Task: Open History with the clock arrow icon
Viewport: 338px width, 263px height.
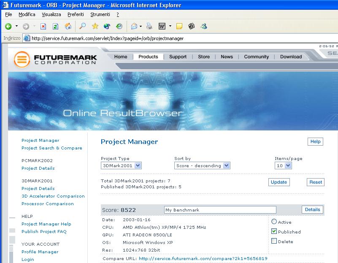Action: point(119,26)
